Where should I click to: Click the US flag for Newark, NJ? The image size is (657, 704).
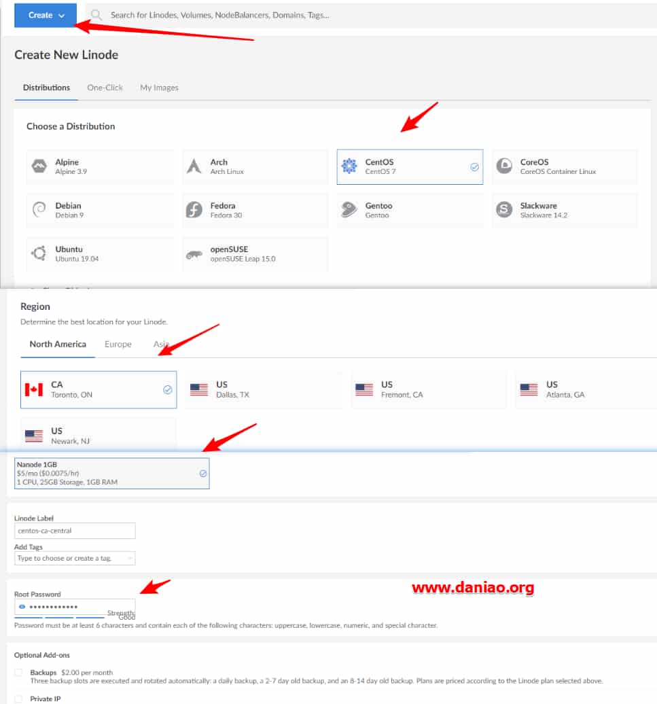click(x=34, y=436)
